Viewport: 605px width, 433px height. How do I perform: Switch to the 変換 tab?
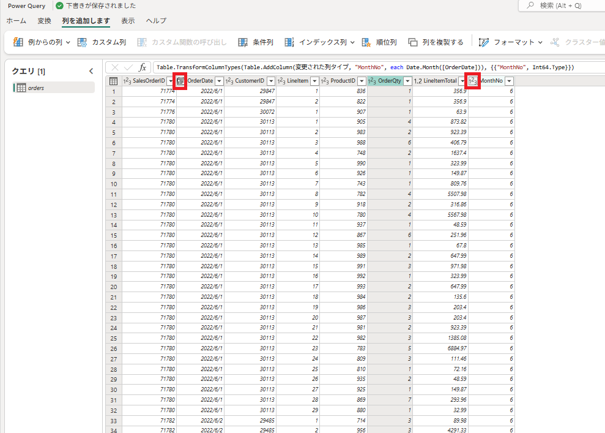(x=45, y=21)
